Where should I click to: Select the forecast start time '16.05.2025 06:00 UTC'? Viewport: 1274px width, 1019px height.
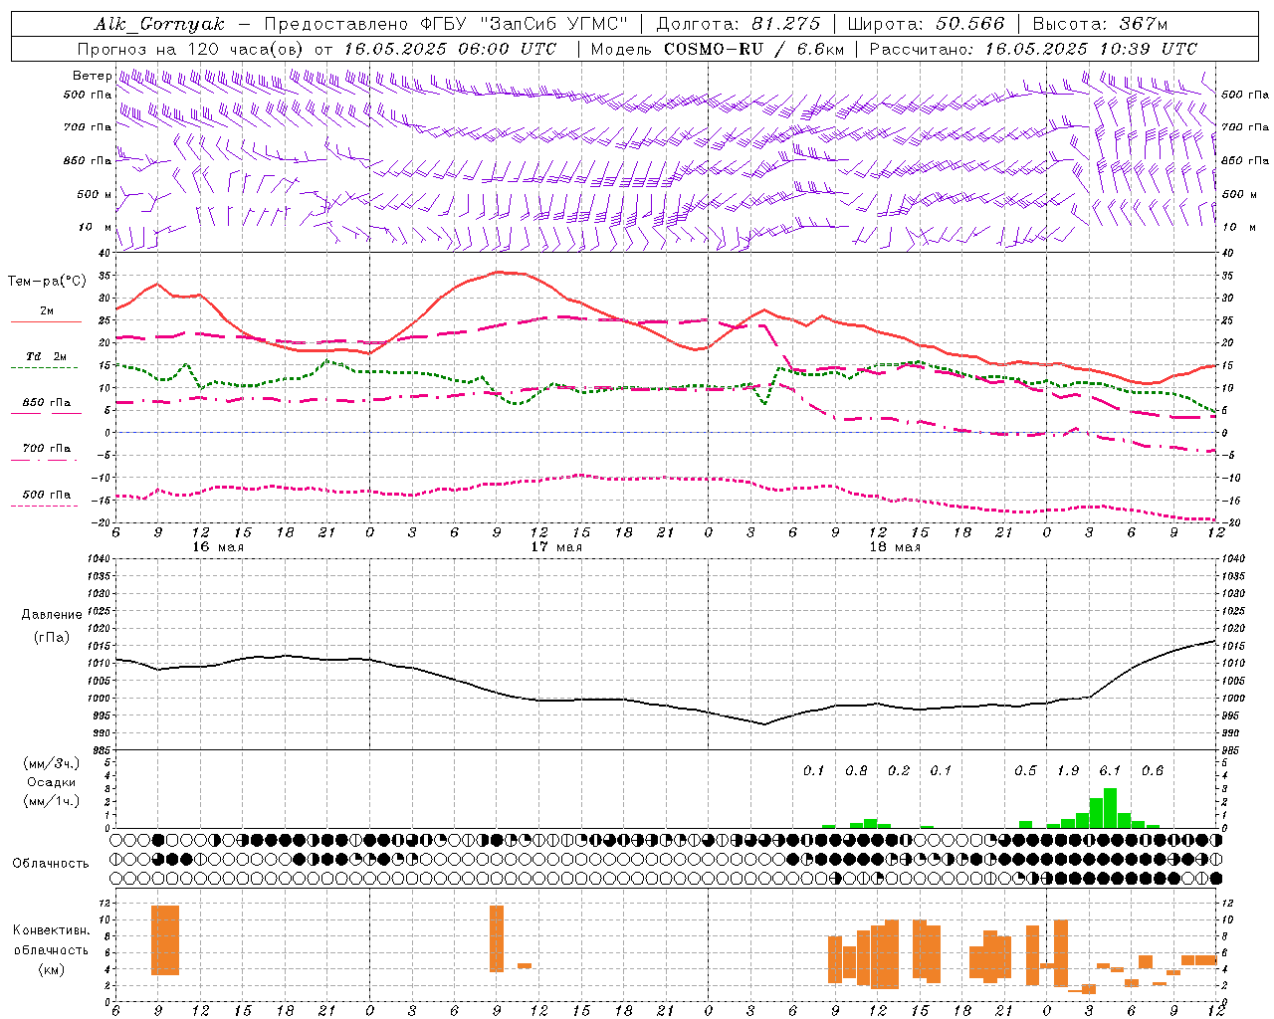[450, 49]
